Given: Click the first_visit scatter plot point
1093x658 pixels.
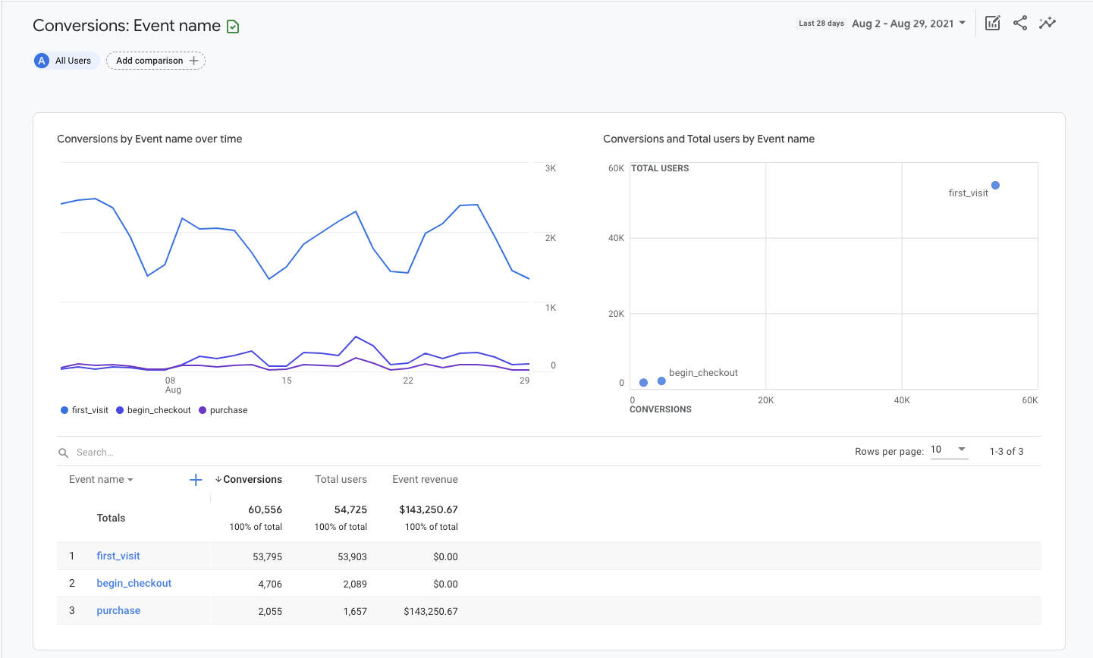Looking at the screenshot, I should point(995,185).
